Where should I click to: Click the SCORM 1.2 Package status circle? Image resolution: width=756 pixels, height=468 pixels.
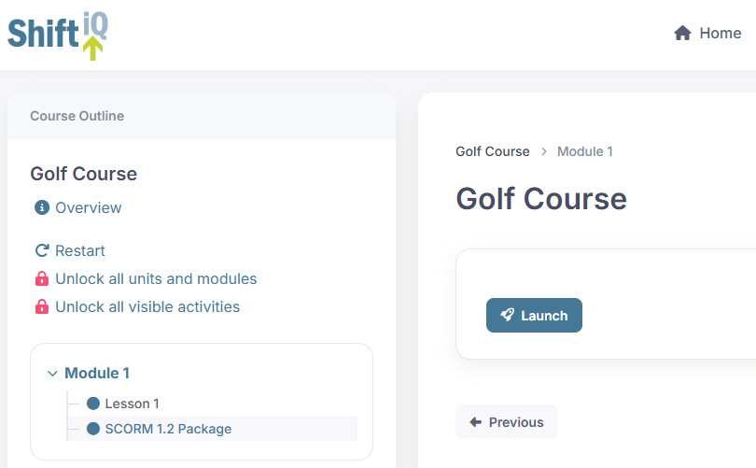point(92,429)
